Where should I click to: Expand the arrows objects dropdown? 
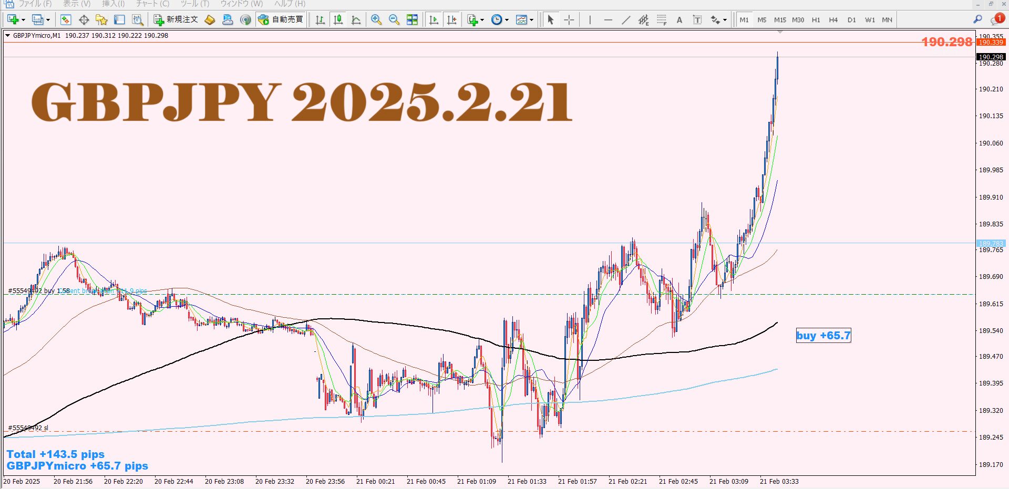tap(725, 20)
